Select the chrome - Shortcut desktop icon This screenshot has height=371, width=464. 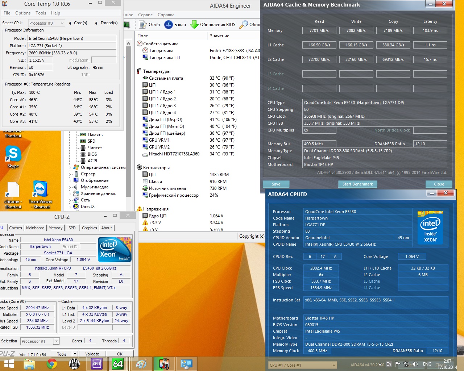coord(13,195)
